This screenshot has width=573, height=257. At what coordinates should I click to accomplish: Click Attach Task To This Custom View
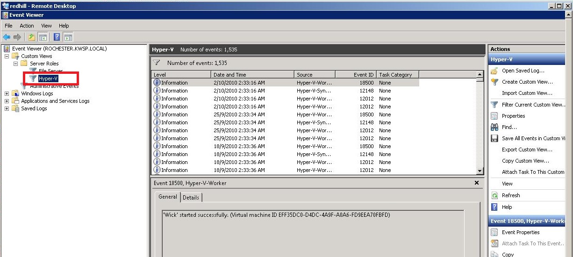click(533, 172)
